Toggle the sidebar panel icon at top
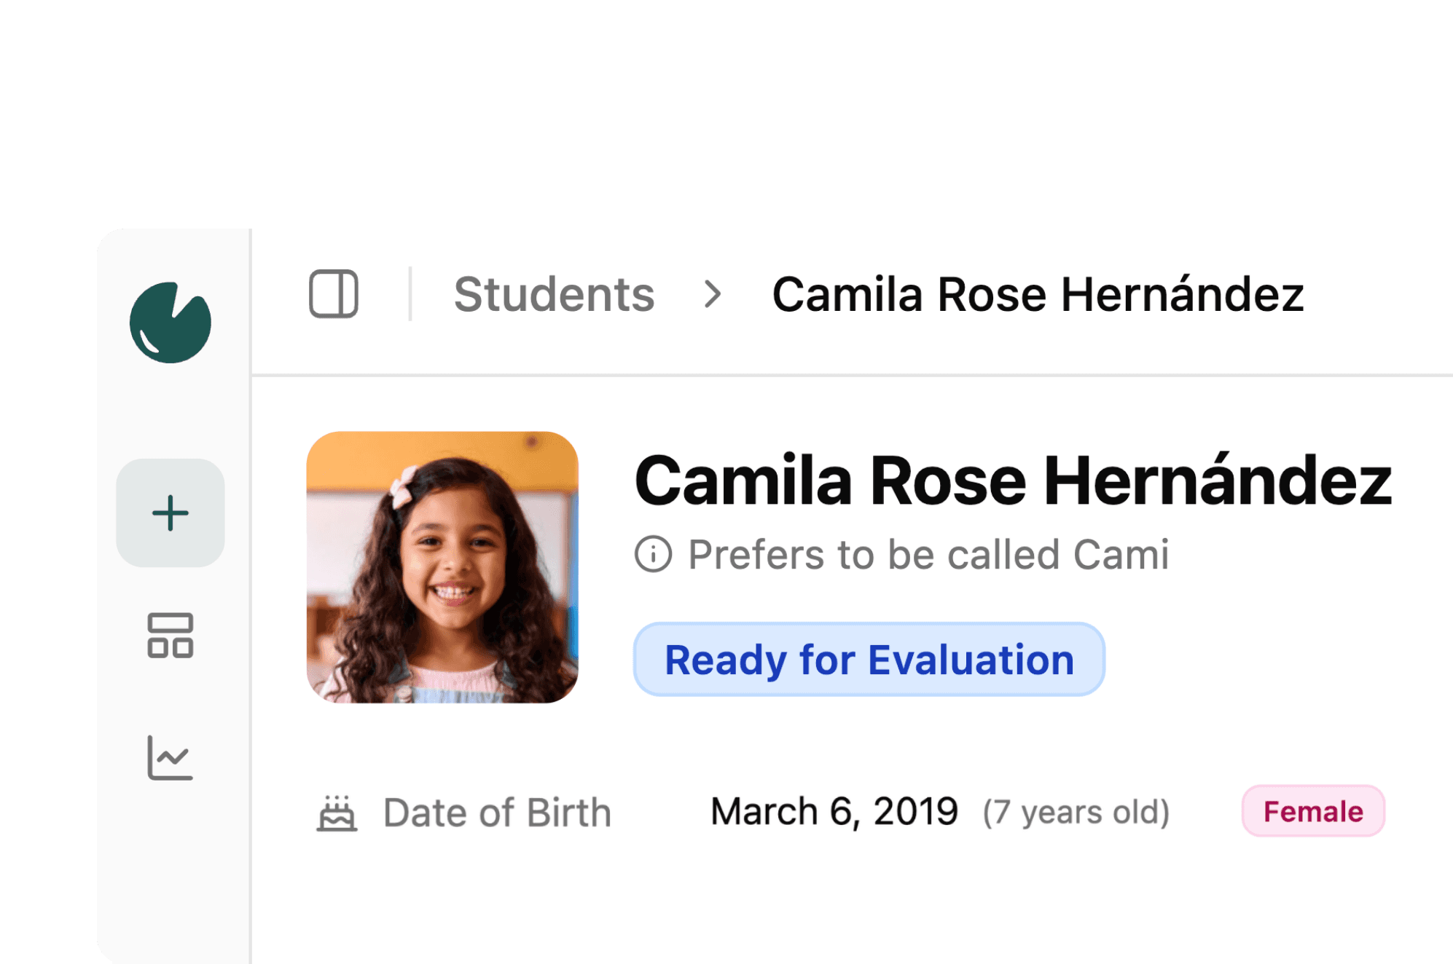Screen dimensions: 1453x964 tap(334, 293)
